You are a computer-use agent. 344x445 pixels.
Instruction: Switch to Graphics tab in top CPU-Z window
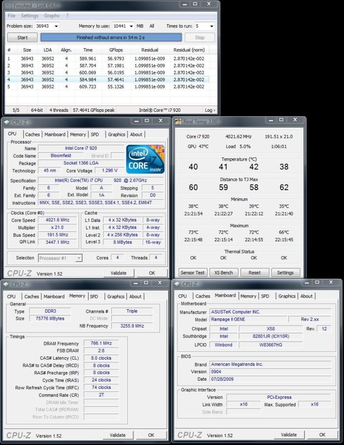tap(117, 134)
